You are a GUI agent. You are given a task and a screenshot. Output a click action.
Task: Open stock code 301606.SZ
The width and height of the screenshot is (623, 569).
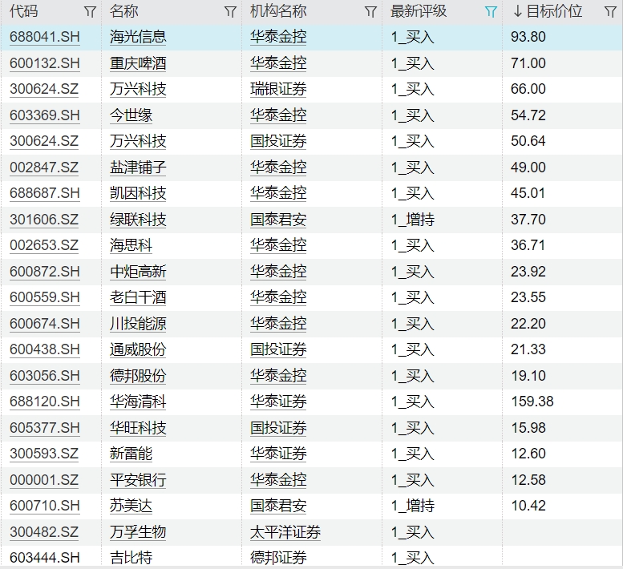44,219
